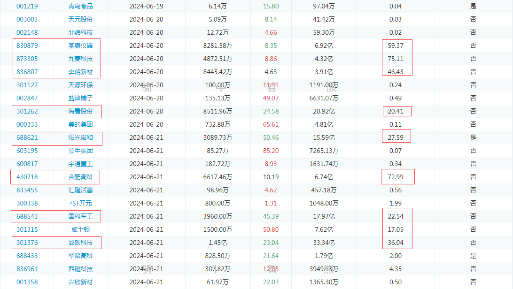Open stock code 001219 link

pos(27,6)
